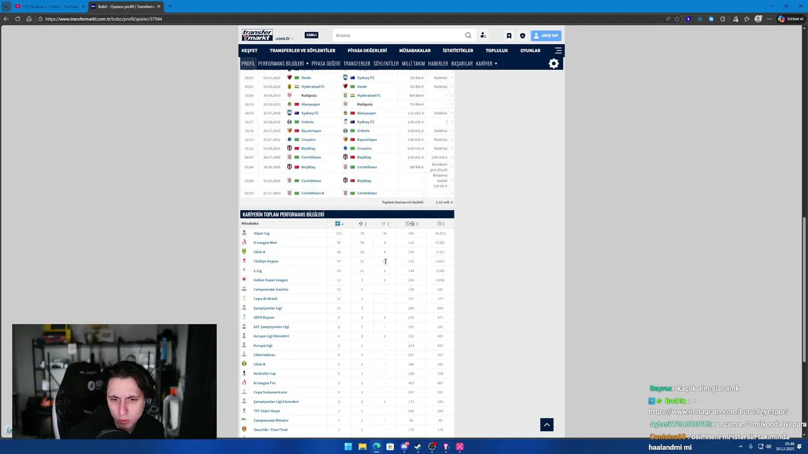Select the MİLLİ TAKIM tab
808x454 pixels.
coord(413,64)
